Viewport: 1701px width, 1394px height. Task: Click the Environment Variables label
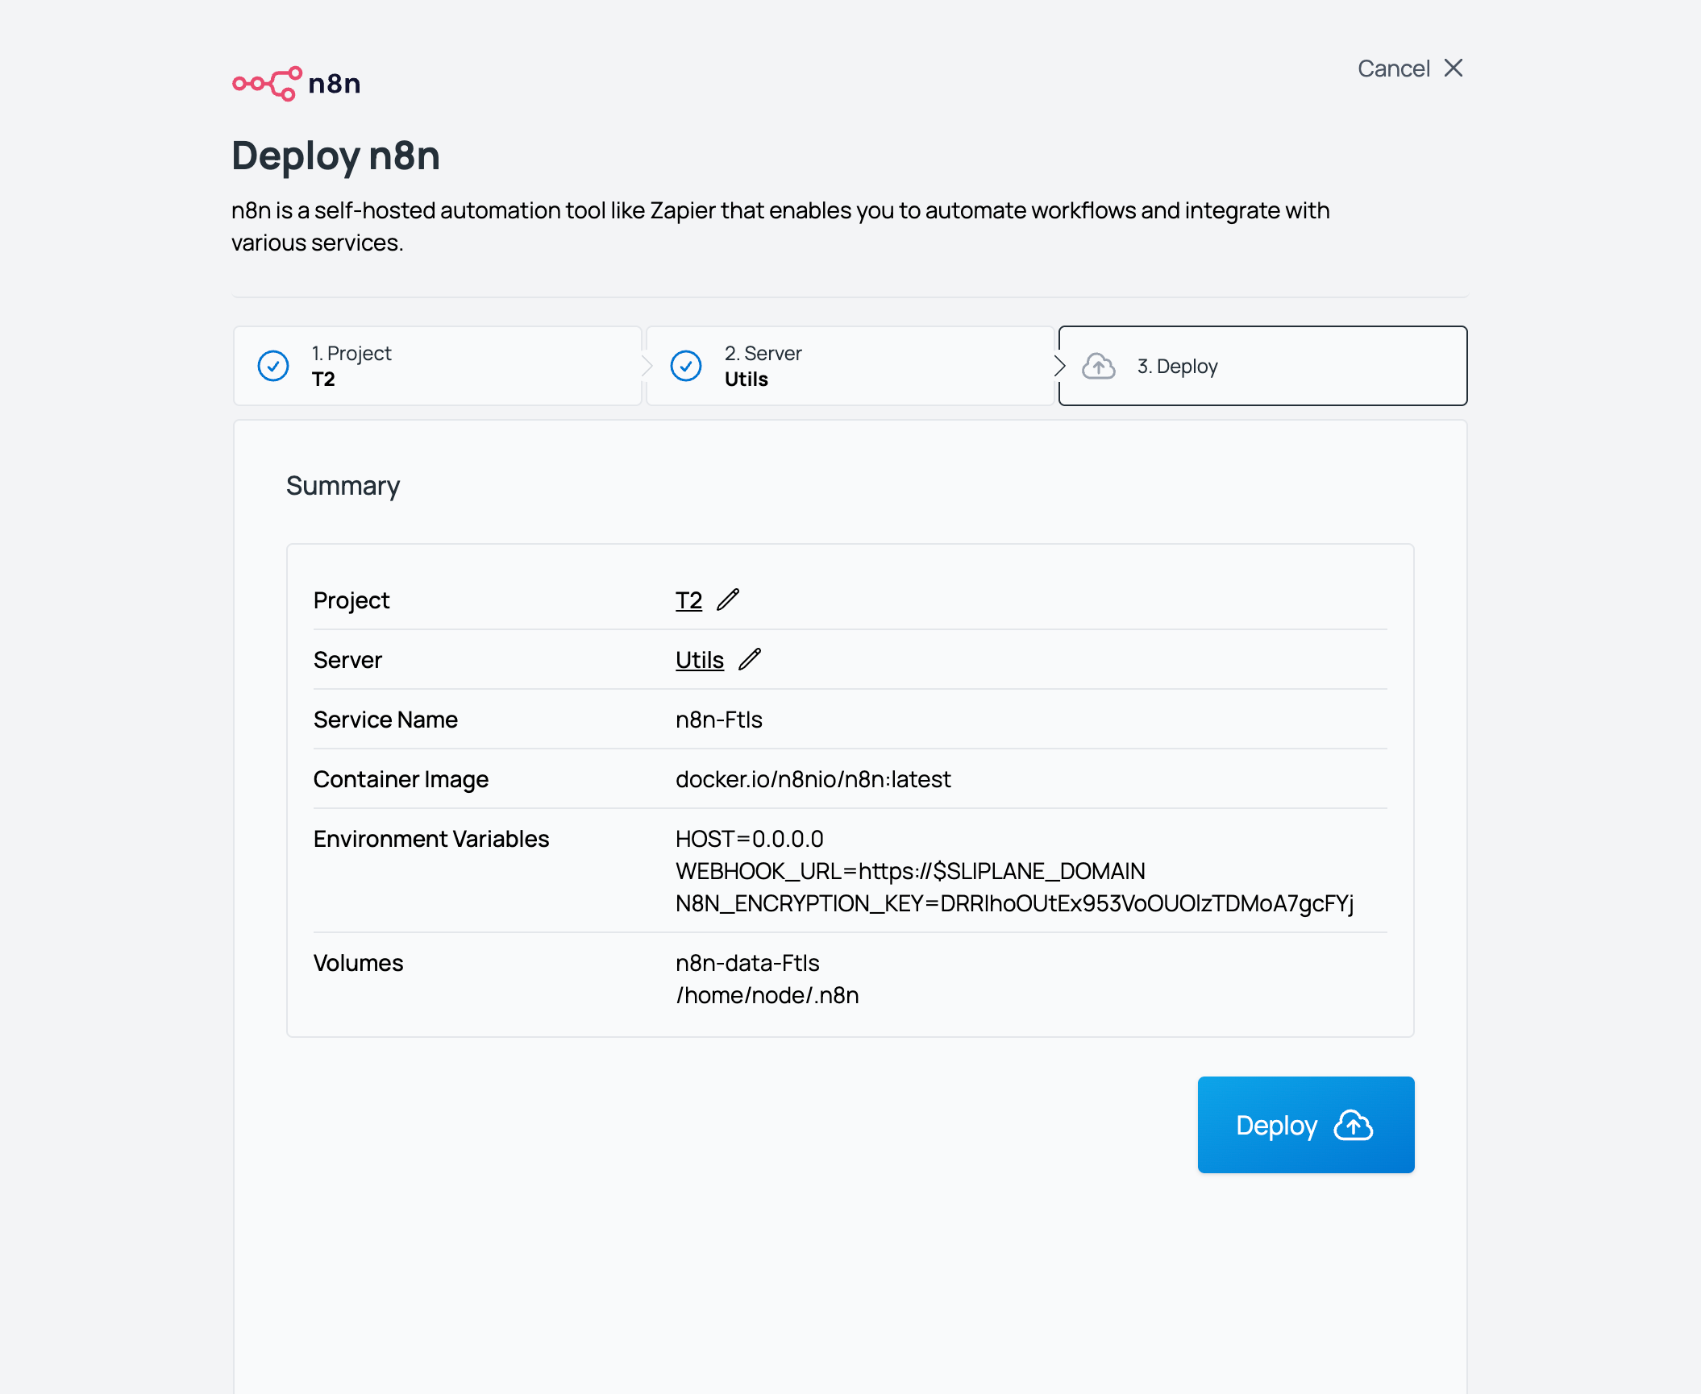pos(431,839)
